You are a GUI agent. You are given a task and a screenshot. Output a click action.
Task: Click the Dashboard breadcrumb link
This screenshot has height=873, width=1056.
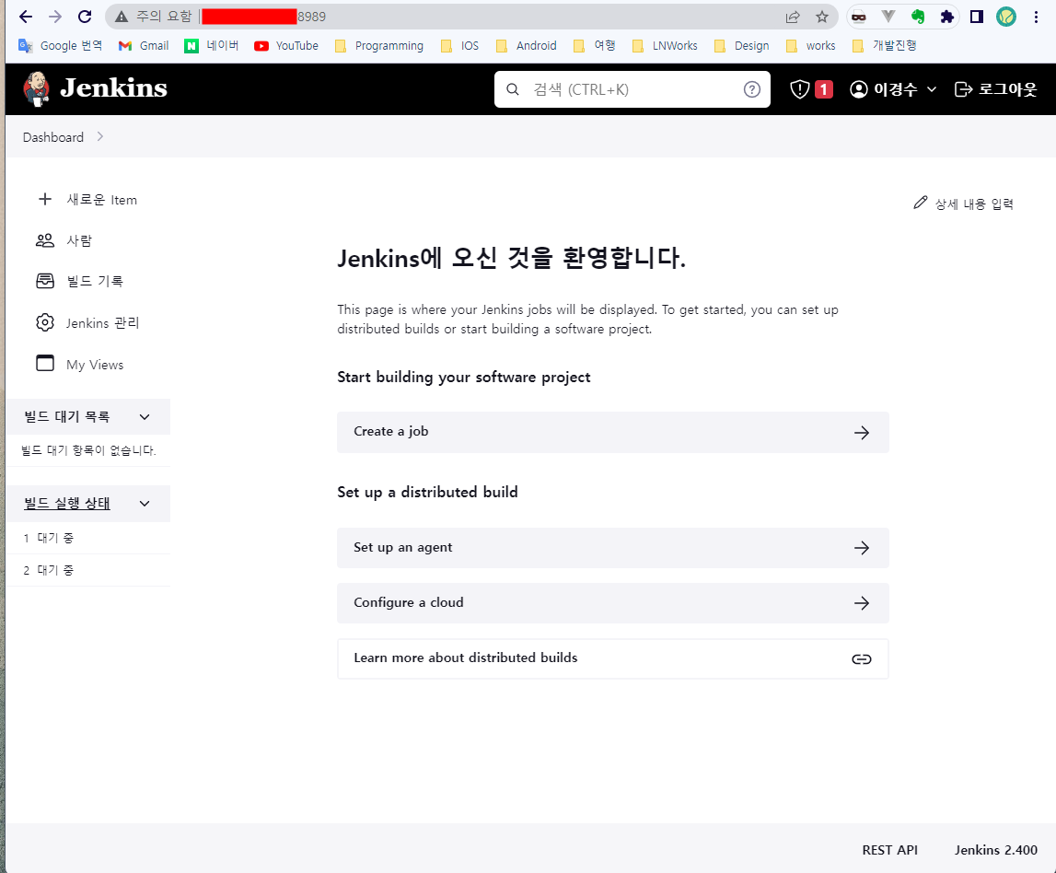53,136
